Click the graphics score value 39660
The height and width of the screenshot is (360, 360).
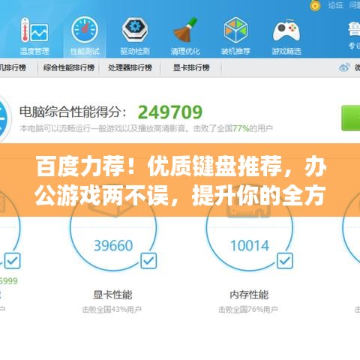coord(113,245)
